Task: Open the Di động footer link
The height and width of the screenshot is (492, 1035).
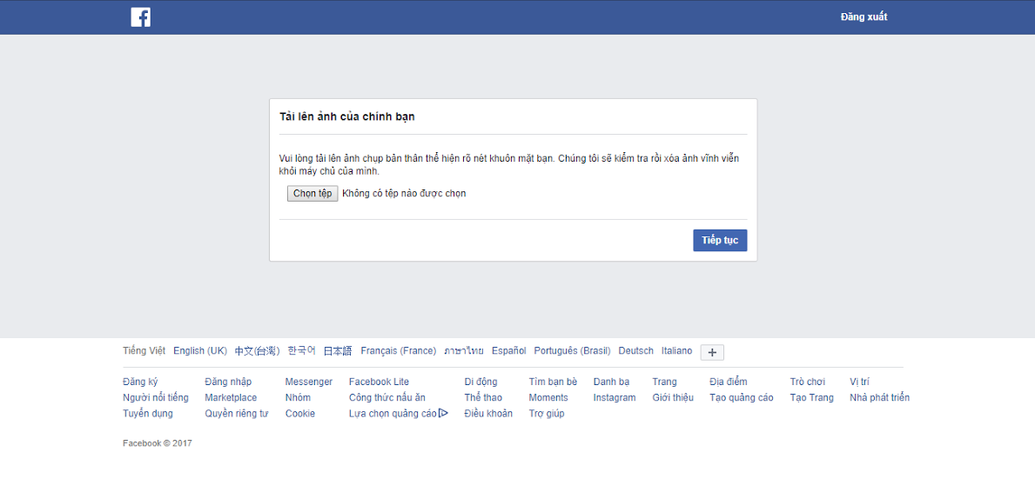Action: tap(481, 382)
